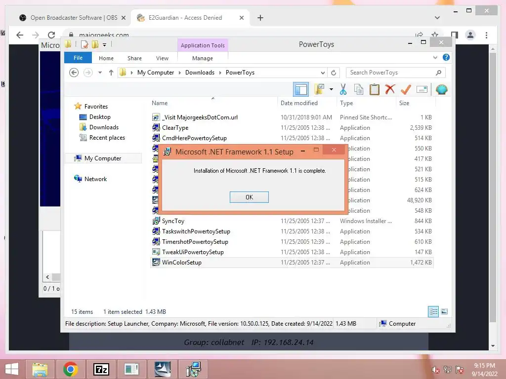The image size is (506, 379).
Task: Open the Manage ribbon tab
Action: click(x=202, y=58)
